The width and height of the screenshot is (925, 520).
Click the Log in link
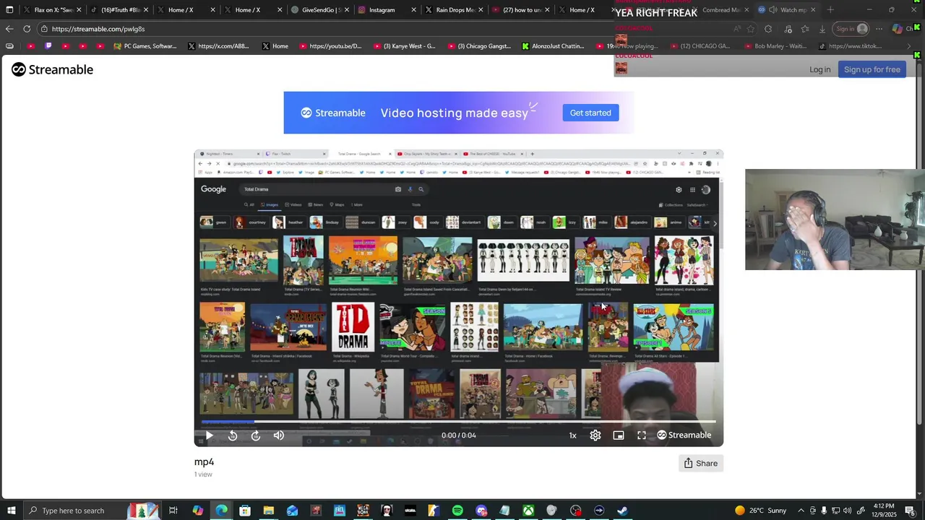click(x=819, y=69)
